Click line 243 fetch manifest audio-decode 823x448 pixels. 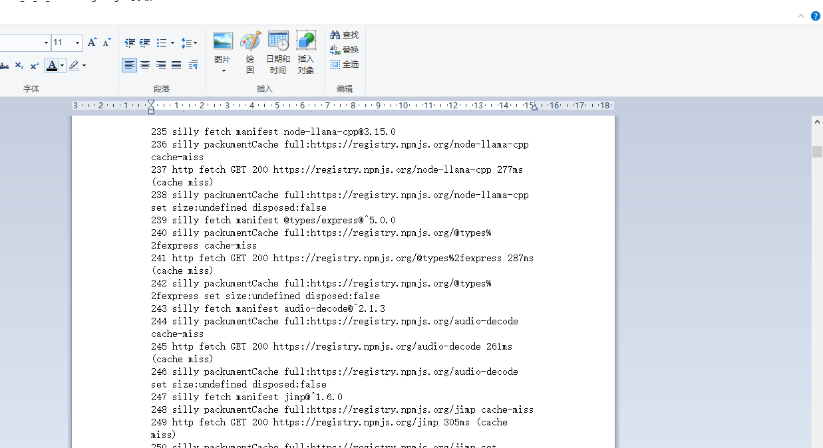pos(268,308)
